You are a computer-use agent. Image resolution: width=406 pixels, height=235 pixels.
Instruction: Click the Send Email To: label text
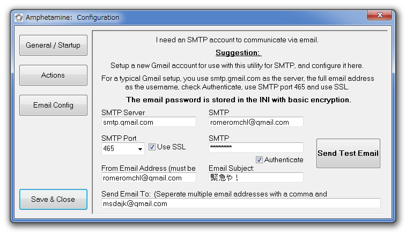[214, 194]
